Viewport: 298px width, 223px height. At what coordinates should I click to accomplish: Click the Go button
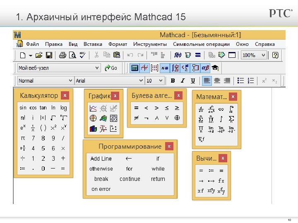[x=111, y=68]
